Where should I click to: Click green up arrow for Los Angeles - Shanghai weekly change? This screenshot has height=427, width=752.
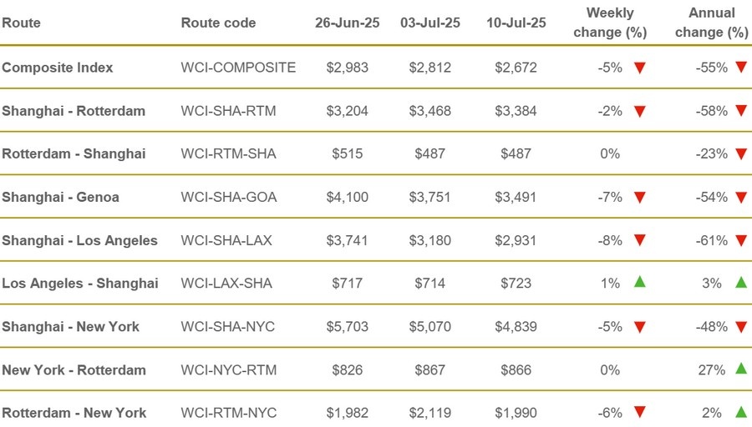pyautogui.click(x=640, y=282)
